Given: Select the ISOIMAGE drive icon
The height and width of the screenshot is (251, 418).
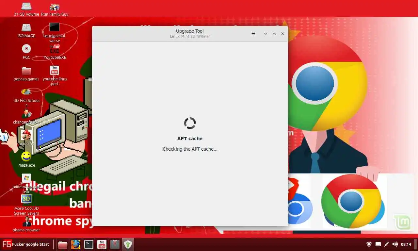Looking at the screenshot, I should click(26, 31).
